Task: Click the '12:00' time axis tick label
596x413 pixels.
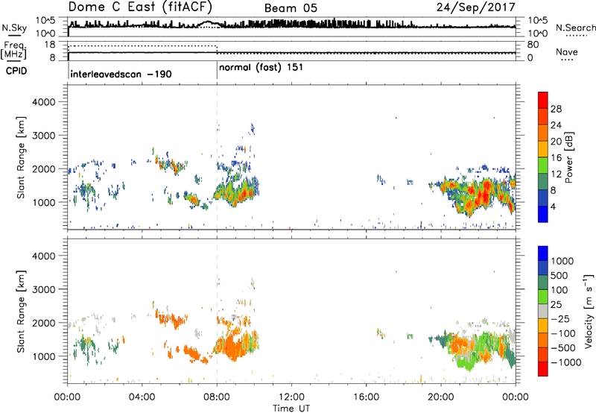Action: (x=291, y=397)
